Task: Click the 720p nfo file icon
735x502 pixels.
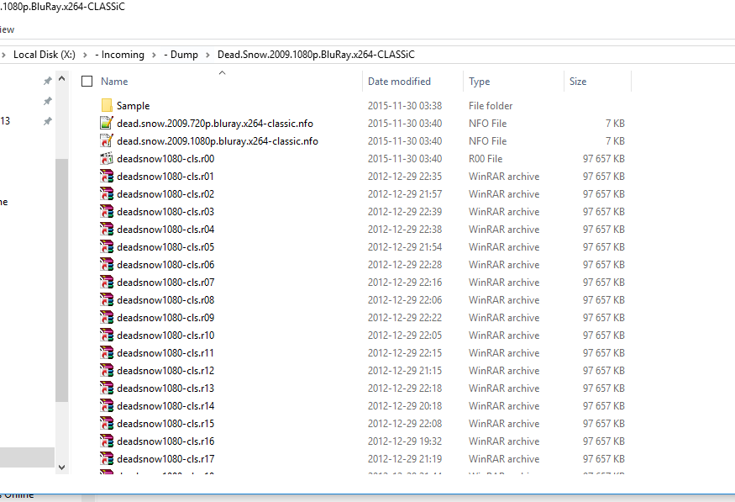Action: click(107, 124)
